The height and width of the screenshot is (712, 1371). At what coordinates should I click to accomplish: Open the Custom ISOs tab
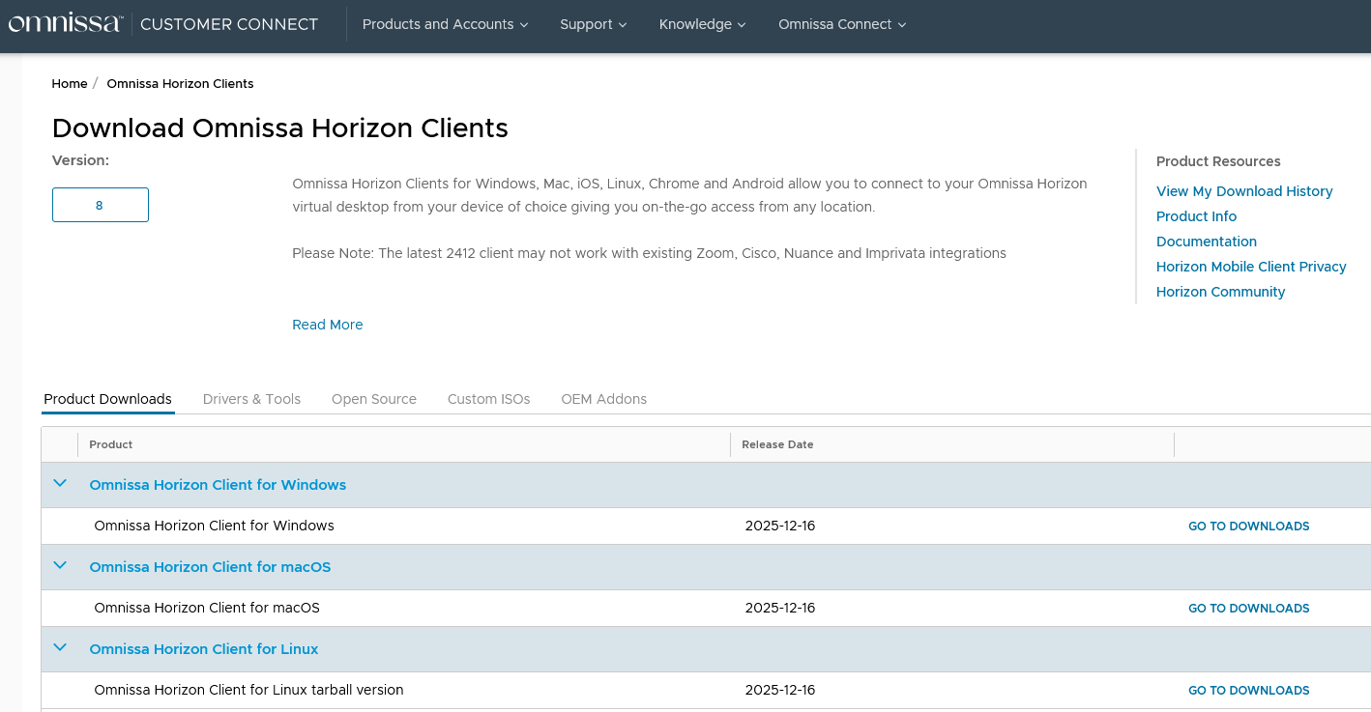click(x=488, y=399)
